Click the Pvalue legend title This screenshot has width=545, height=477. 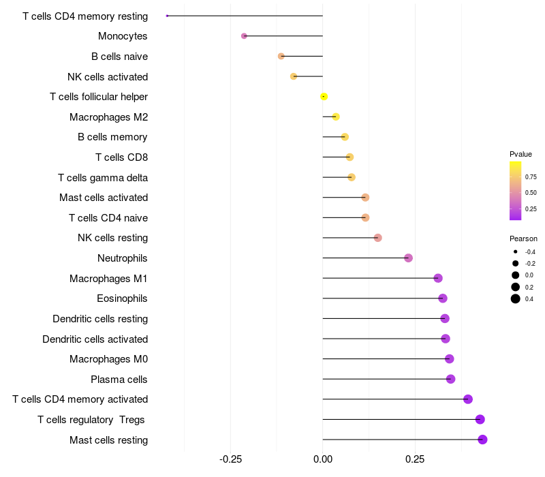[x=520, y=154]
